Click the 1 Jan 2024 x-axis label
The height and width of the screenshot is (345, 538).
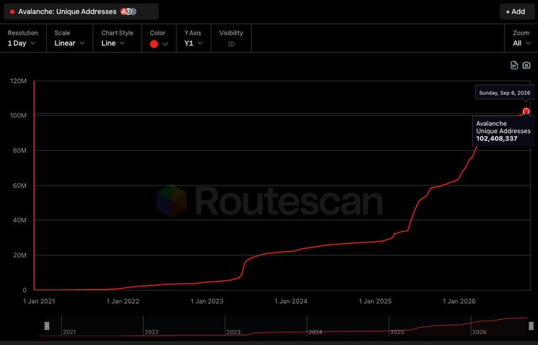(291, 302)
